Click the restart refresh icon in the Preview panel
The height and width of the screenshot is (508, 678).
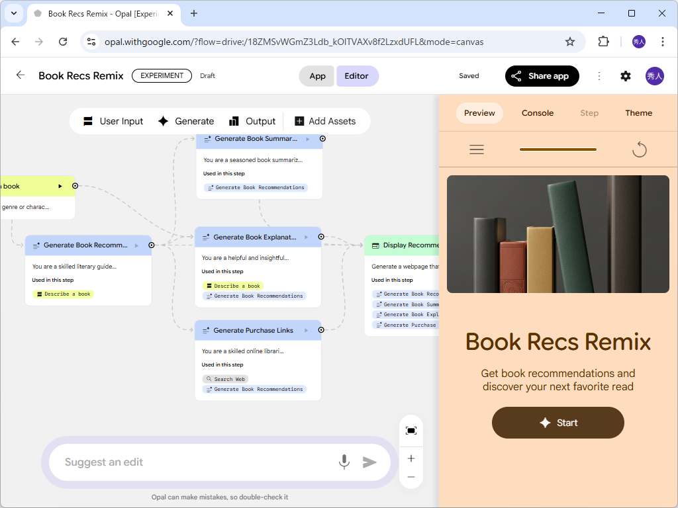point(639,149)
